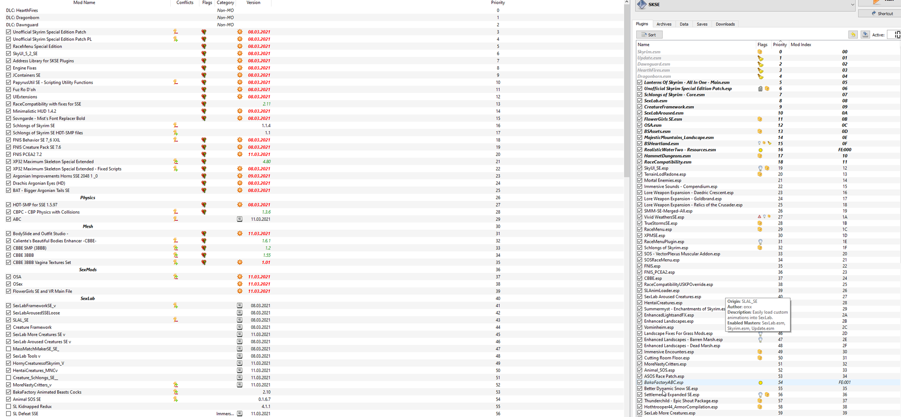Sort plugin list by Name column header

click(643, 45)
